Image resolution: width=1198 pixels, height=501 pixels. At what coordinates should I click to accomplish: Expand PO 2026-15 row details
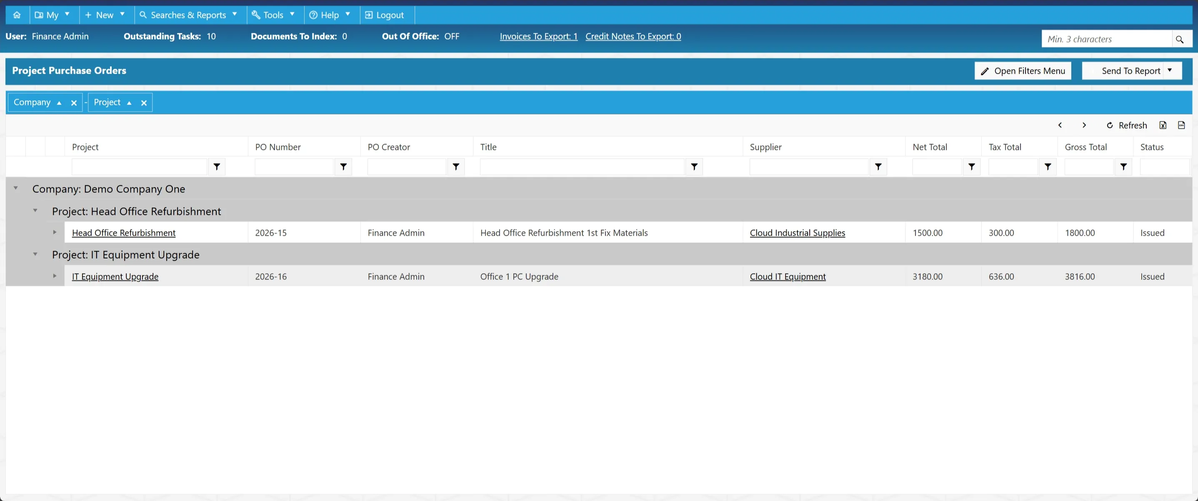pyautogui.click(x=55, y=232)
